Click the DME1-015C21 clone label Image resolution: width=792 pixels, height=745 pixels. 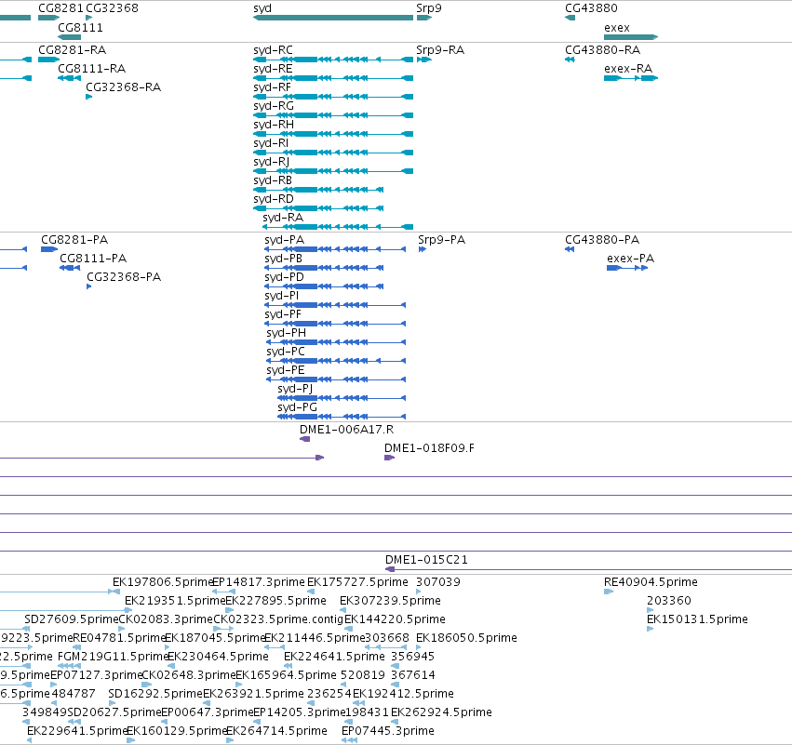426,560
